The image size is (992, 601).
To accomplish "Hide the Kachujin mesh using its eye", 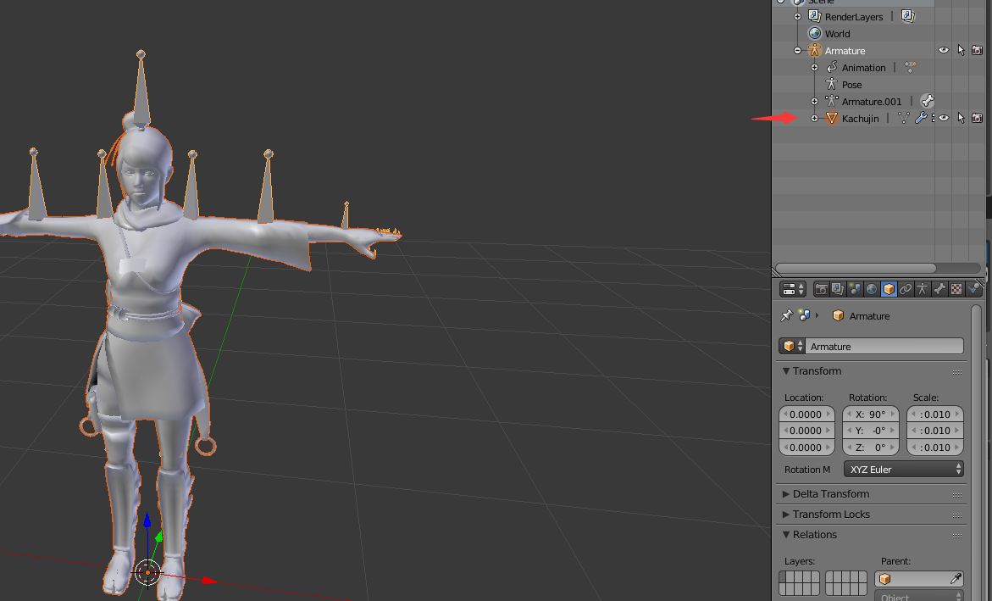I will [943, 119].
